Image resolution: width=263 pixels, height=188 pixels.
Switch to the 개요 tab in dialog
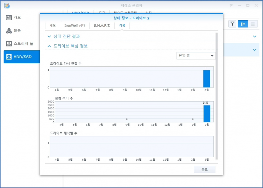[52, 25]
